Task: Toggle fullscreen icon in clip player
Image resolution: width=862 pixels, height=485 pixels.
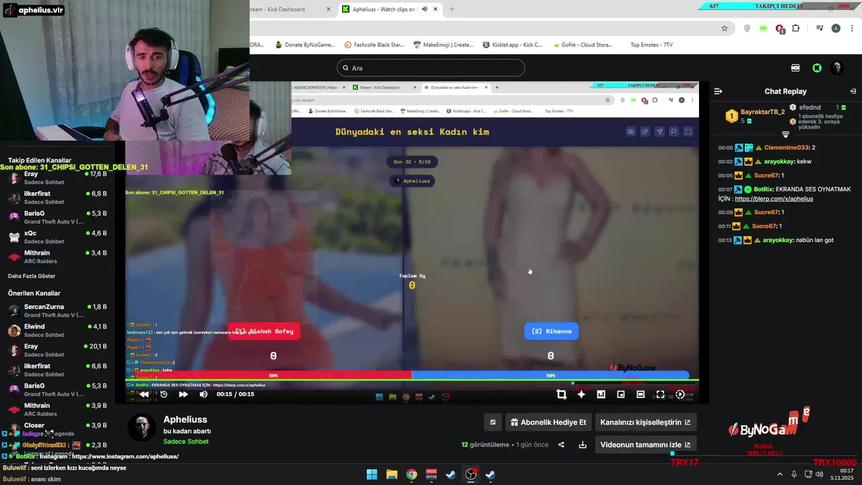Action: pos(660,395)
